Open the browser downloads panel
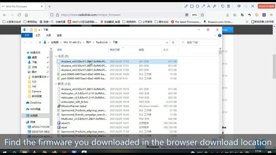 point(227,15)
